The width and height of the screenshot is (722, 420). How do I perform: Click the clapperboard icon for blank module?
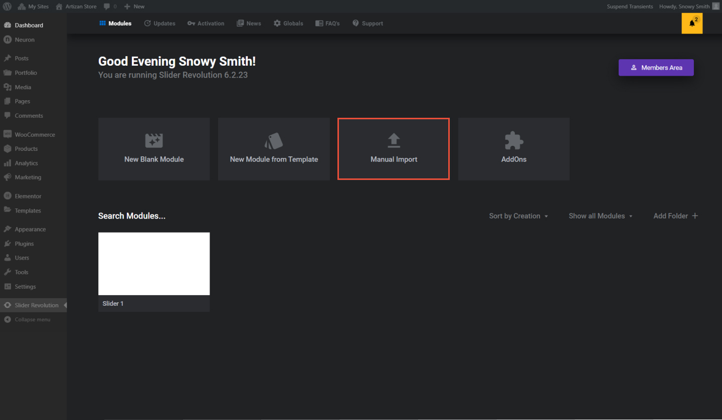pos(154,141)
